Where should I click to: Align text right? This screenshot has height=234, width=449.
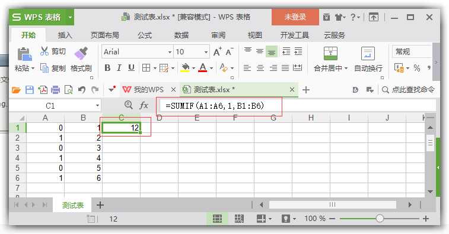(x=273, y=68)
